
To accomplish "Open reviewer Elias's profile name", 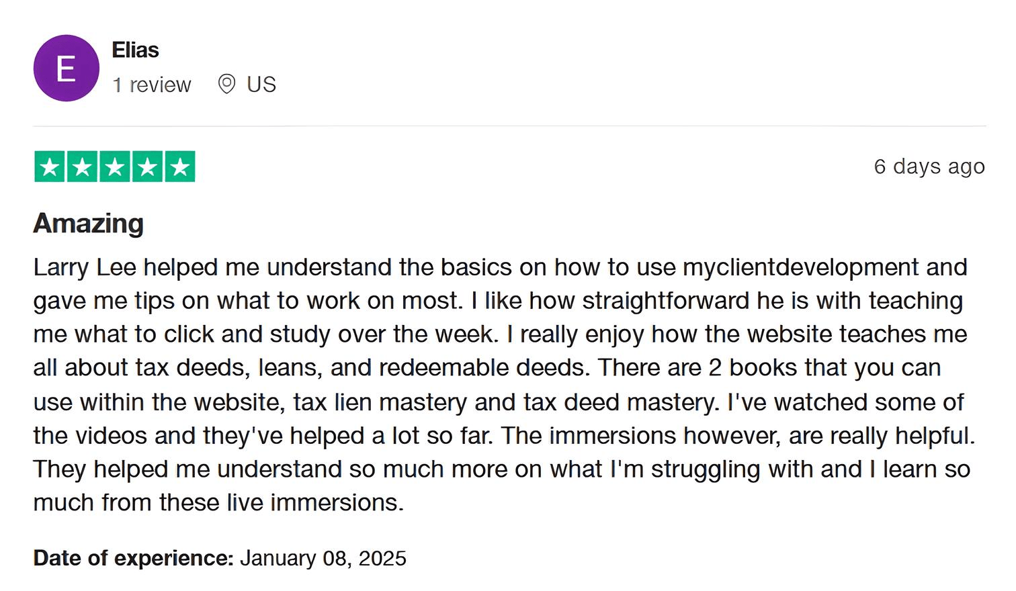I will 135,50.
